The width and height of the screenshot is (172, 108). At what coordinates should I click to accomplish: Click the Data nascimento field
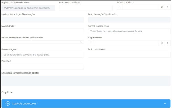pos(129,55)
